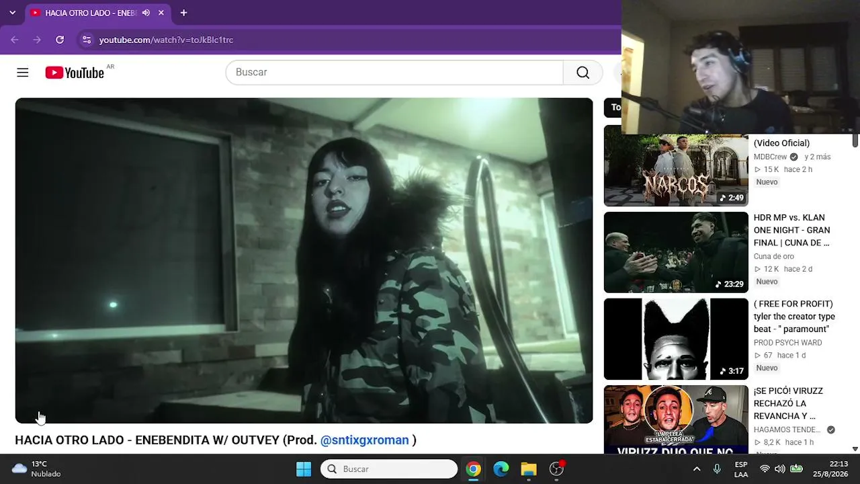Click the 3:17 duration badge
The image size is (860, 484).
click(x=732, y=371)
